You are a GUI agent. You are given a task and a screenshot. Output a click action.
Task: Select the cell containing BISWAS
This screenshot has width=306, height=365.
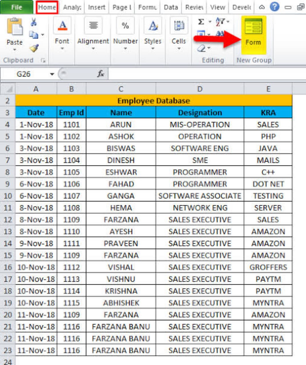coord(121,148)
